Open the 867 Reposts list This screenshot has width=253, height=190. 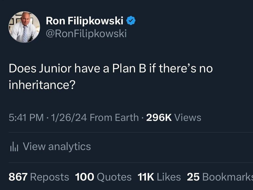tap(38, 177)
